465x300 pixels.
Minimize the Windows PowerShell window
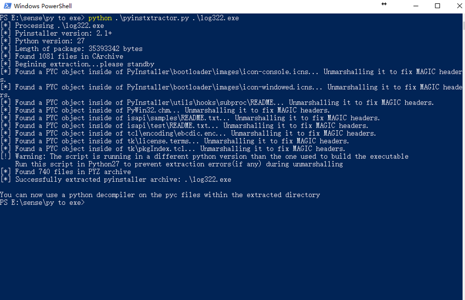pyautogui.click(x=416, y=6)
